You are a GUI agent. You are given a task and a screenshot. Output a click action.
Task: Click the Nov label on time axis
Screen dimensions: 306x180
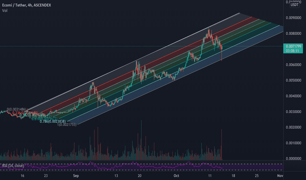(x=280, y=176)
